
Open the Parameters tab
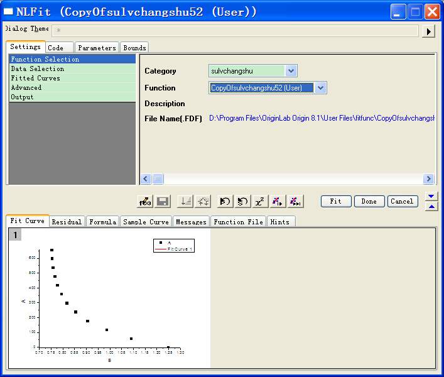click(x=97, y=48)
